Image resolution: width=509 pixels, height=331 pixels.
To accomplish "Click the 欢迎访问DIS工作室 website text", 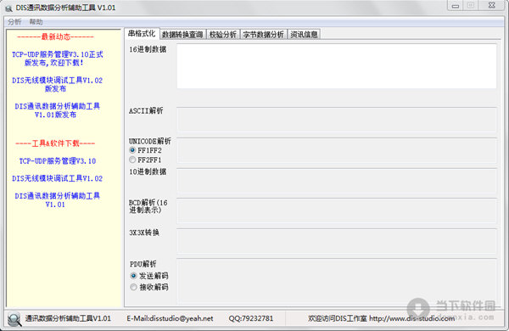I will click(382, 318).
